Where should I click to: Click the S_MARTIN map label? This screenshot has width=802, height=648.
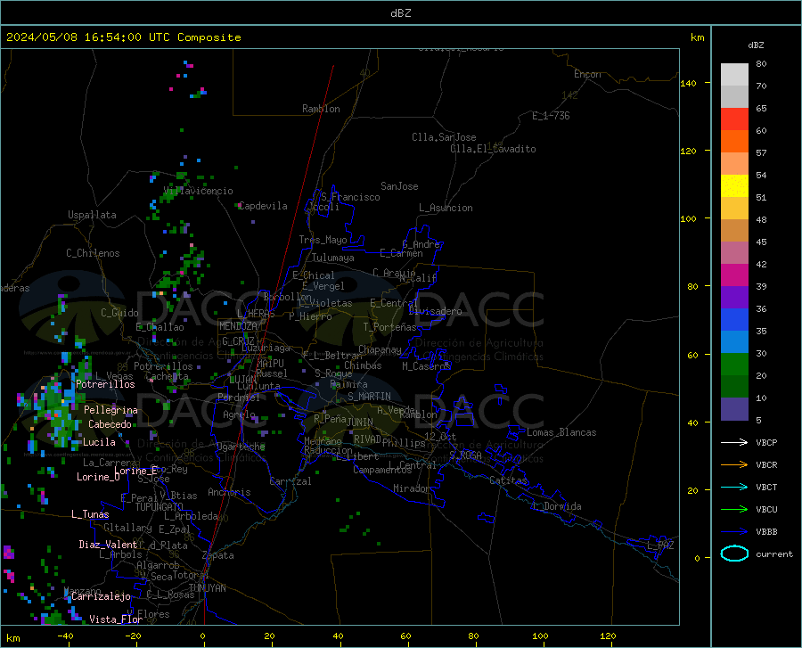(x=369, y=397)
